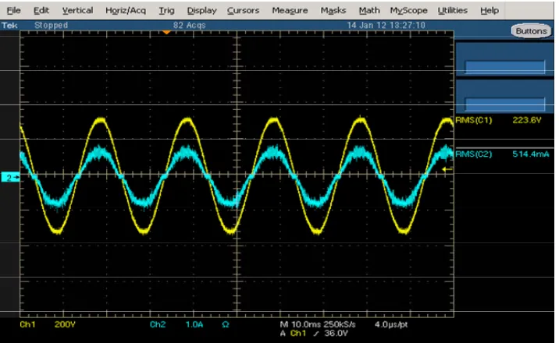Image resolution: width=559 pixels, height=343 pixels.
Task: Click the M 10.0ms timebase readout
Action: click(300, 324)
